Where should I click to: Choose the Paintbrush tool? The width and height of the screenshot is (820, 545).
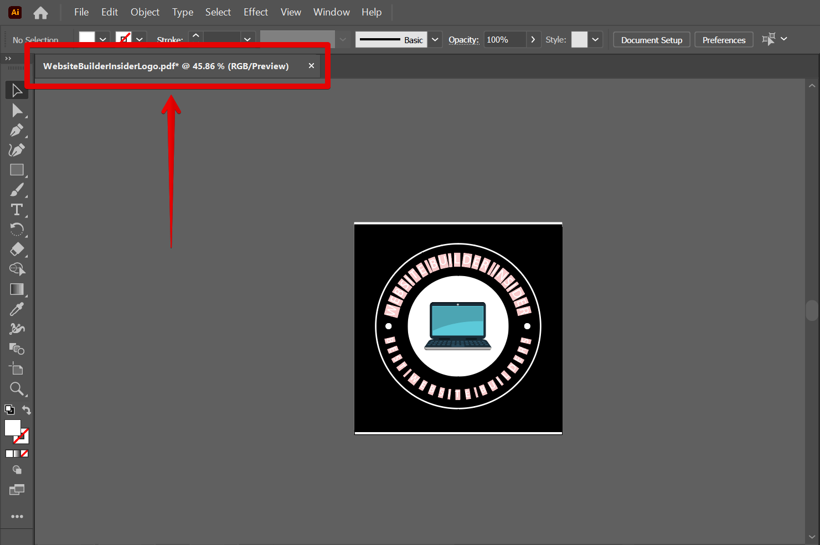tap(17, 190)
